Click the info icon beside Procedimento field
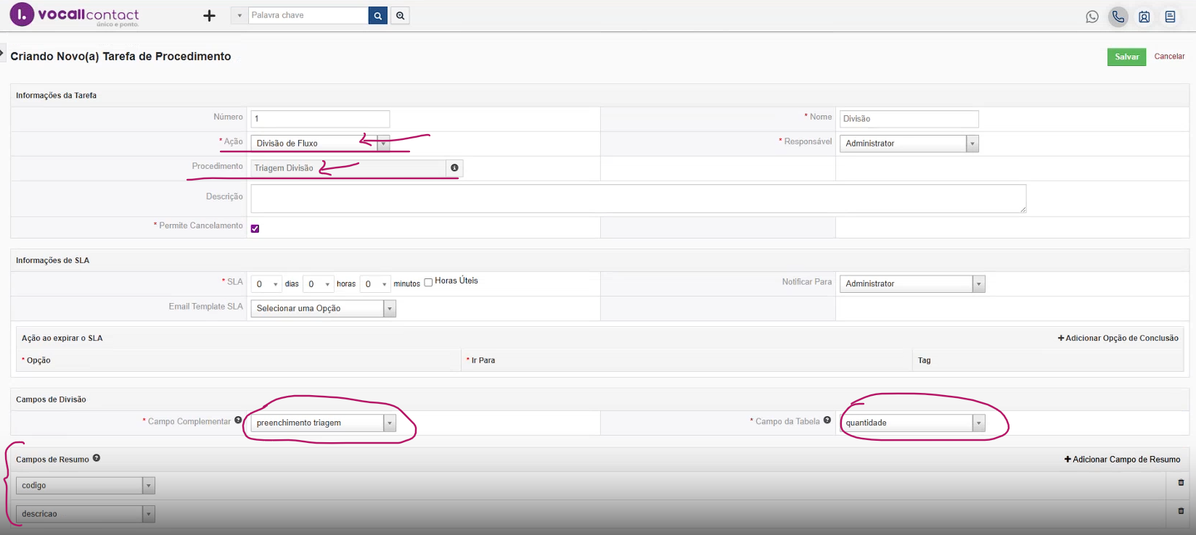Viewport: 1196px width, 535px height. [x=454, y=167]
